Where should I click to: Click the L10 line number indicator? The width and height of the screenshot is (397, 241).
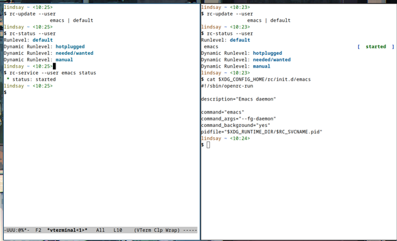[x=117, y=230]
